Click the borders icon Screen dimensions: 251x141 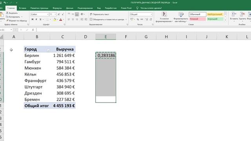[47, 19]
